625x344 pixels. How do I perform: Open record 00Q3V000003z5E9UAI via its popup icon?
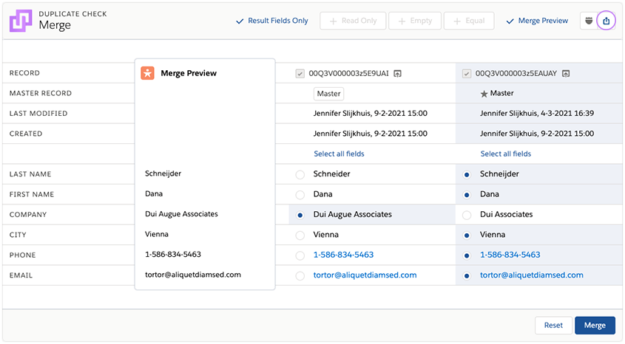click(397, 74)
